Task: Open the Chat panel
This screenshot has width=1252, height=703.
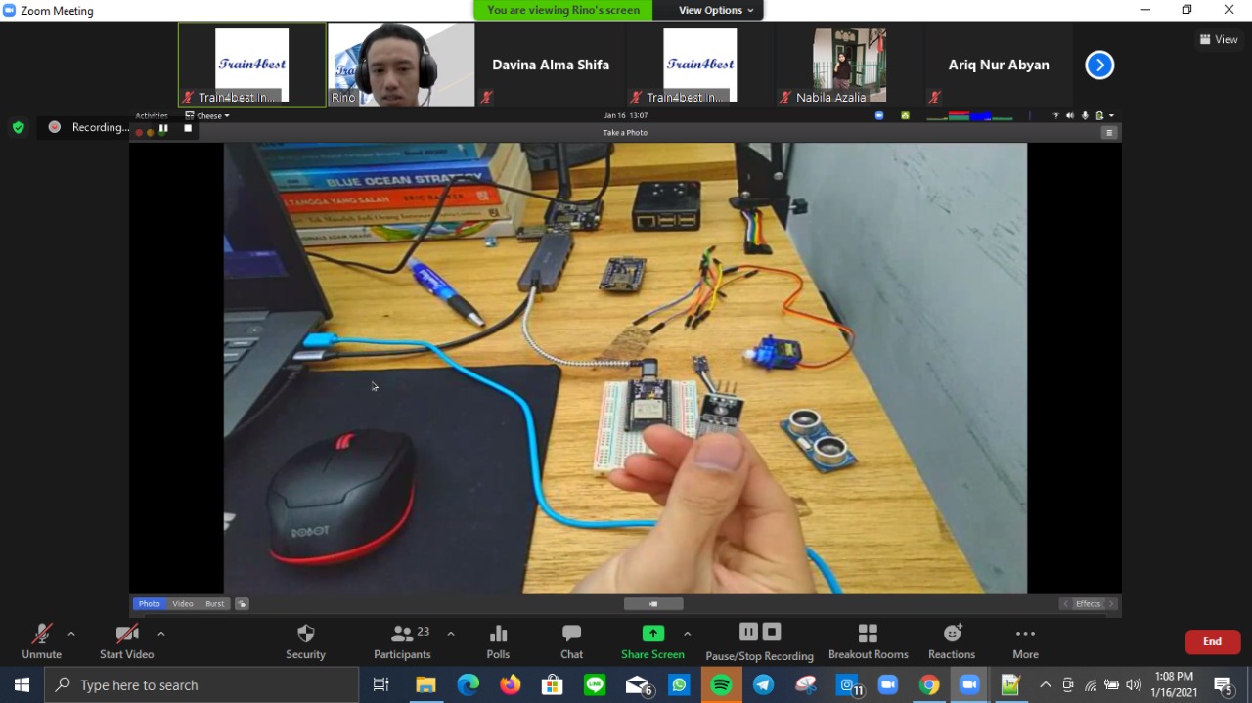Action: coord(571,641)
